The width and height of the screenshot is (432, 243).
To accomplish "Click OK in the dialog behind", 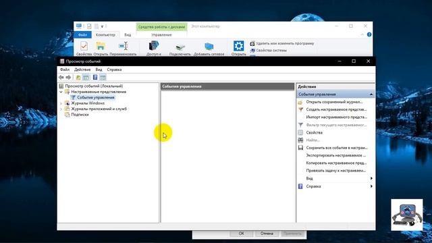I will point(242,234).
